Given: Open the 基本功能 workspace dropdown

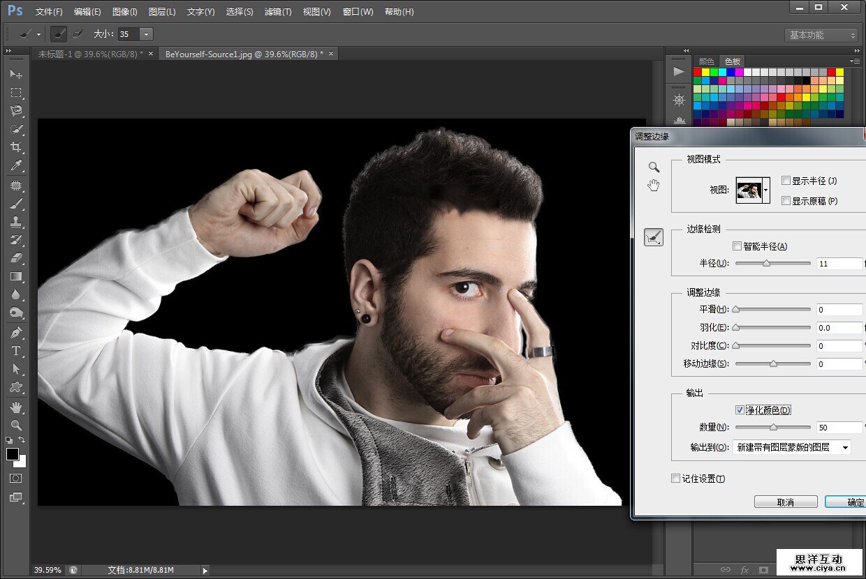Looking at the screenshot, I should 821,35.
